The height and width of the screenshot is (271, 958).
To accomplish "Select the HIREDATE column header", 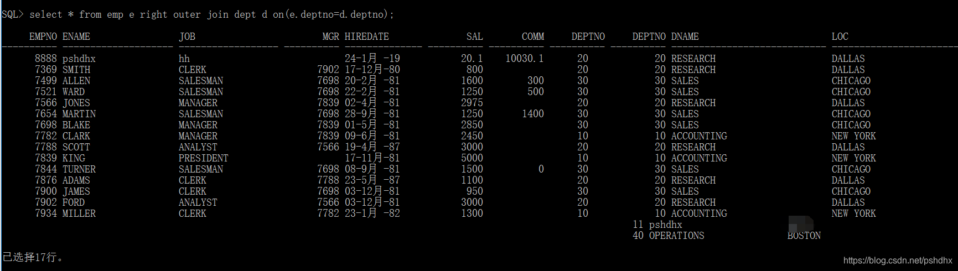I will [367, 37].
